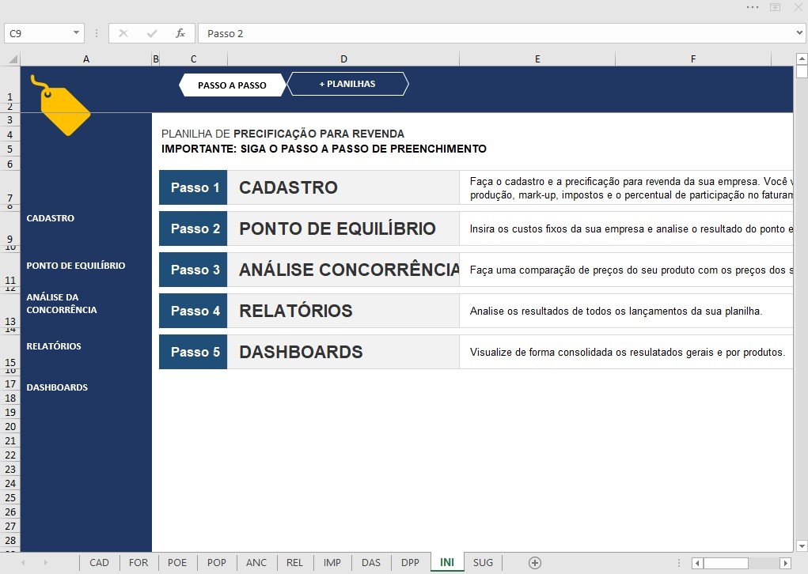Switch to the DAS sheet tab
Image resolution: width=808 pixels, height=574 pixels.
pos(371,563)
